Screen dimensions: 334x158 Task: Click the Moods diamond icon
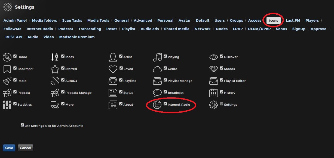click(x=214, y=69)
